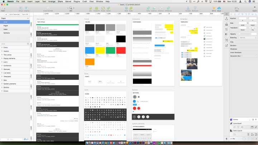The width and height of the screenshot is (258, 145).
Task: Move layer Forward with toolbar icon
Action: click(x=188, y=8)
